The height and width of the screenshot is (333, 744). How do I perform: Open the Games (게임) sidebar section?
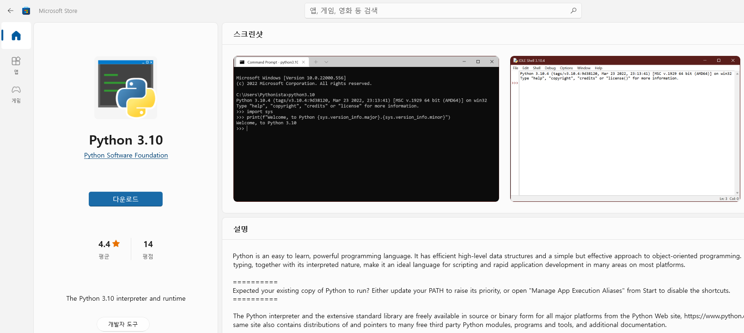tap(16, 94)
